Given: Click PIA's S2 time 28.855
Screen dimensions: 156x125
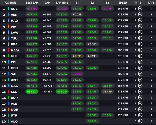Looking at the screenshot, I should click(92, 26).
